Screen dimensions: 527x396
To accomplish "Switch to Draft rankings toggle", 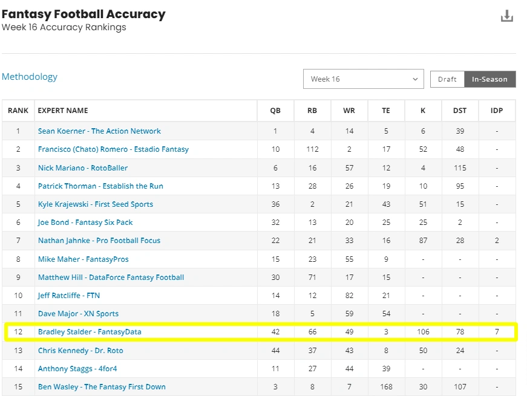I will (x=447, y=79).
